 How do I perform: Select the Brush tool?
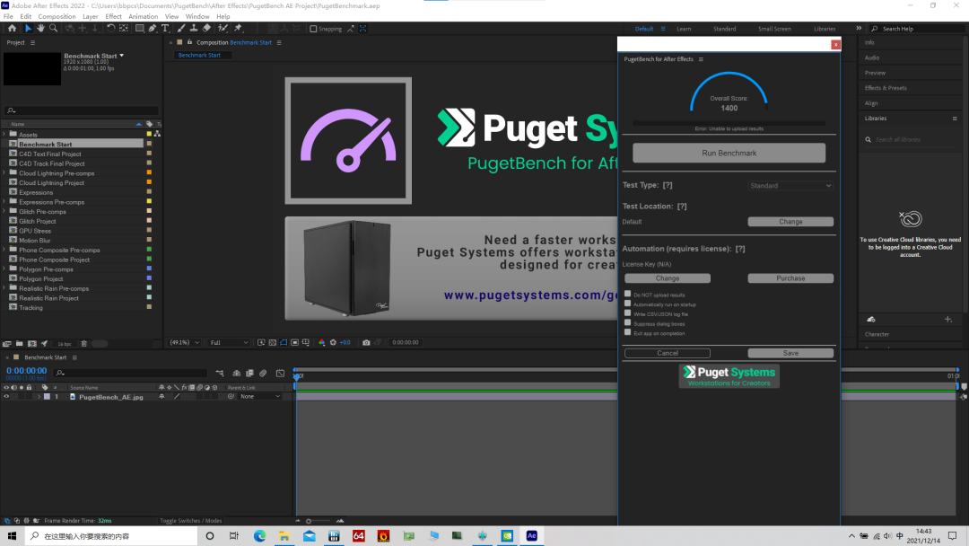coord(180,29)
